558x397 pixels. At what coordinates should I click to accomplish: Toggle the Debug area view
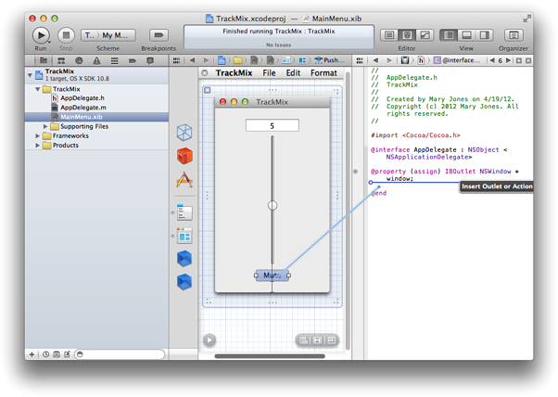coord(466,35)
